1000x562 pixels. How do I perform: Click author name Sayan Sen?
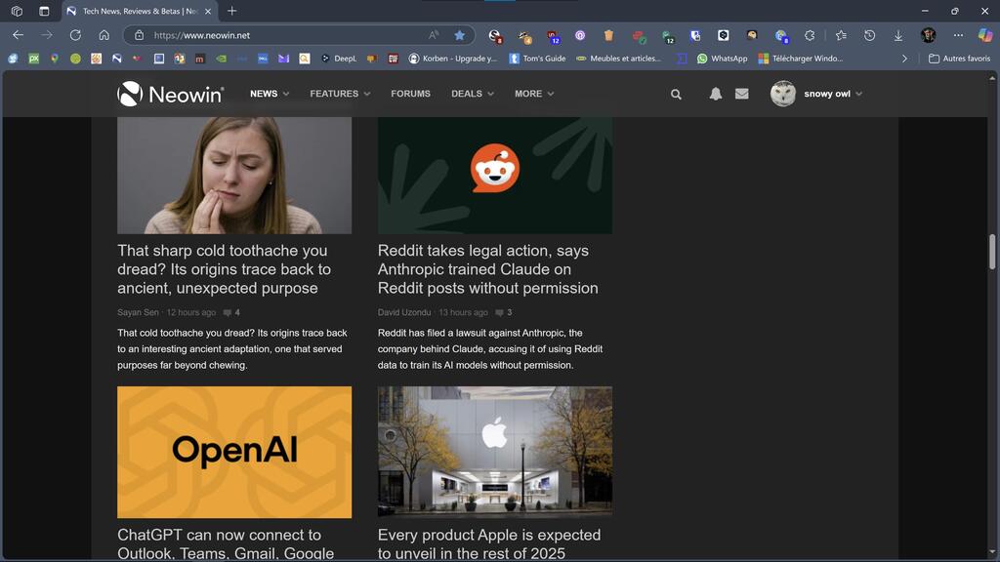click(x=138, y=312)
